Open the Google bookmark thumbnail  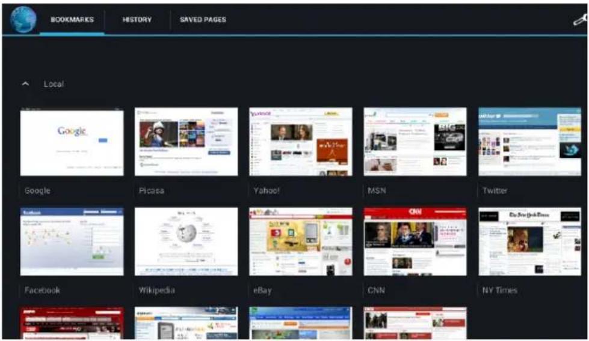[72, 142]
